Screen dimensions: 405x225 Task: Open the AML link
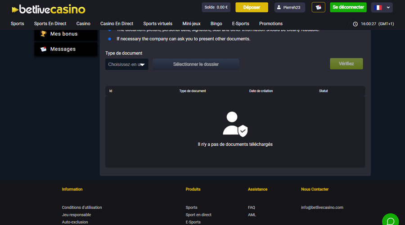click(252, 215)
